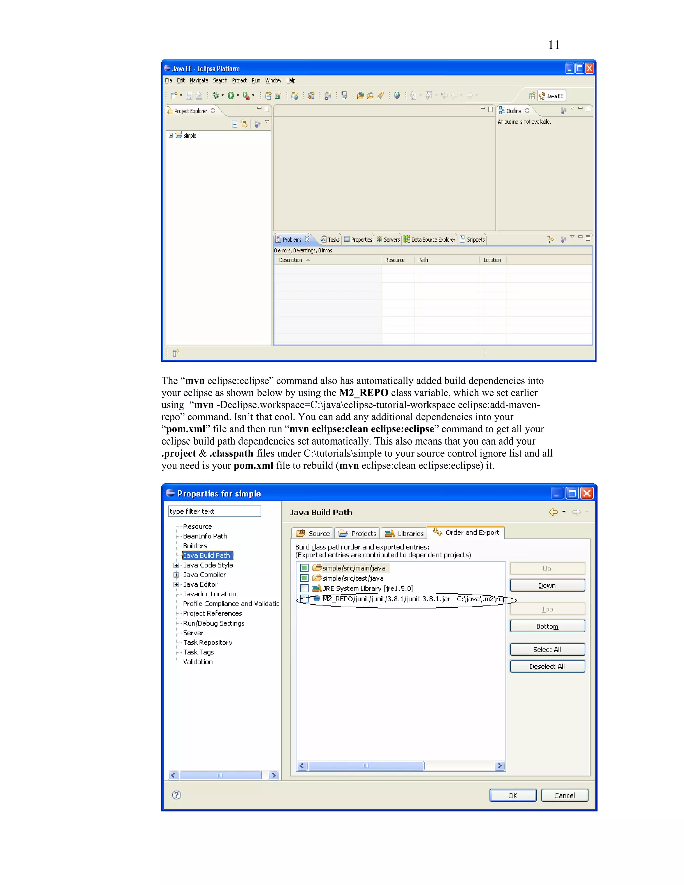
Task: Close the Outline view tab
Action: coord(527,110)
